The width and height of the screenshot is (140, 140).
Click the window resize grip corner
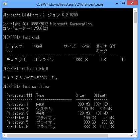[135, 135]
